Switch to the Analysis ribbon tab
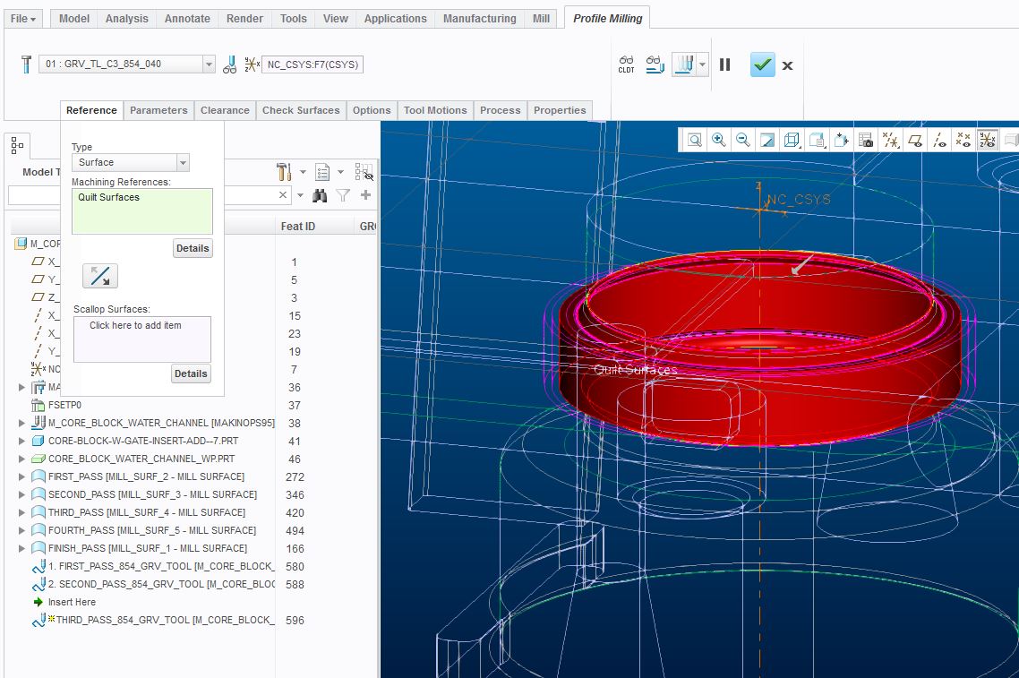The image size is (1019, 678). tap(127, 19)
